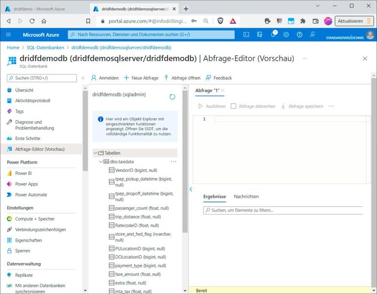Image resolution: width=377 pixels, height=294 pixels.
Task: Switch to the dridfdemo browser tab
Action: coord(39,9)
